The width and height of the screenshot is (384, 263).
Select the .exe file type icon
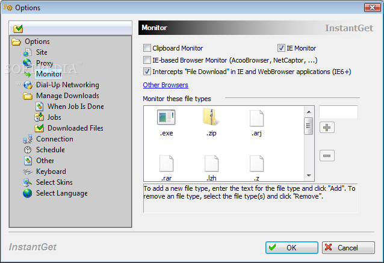tap(166, 117)
